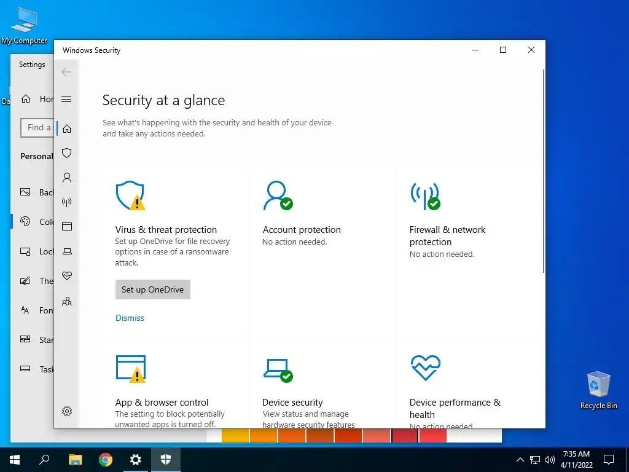Open Device performance heart icon in sidebar
The height and width of the screenshot is (472, 629).
(x=67, y=276)
